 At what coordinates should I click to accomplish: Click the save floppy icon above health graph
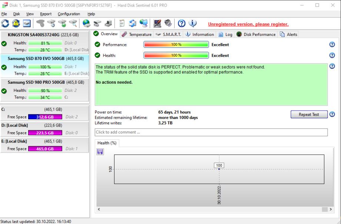point(100,152)
